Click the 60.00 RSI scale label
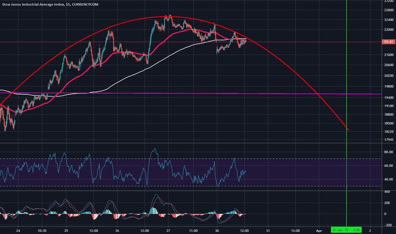The width and height of the screenshot is (396, 234). point(389,166)
